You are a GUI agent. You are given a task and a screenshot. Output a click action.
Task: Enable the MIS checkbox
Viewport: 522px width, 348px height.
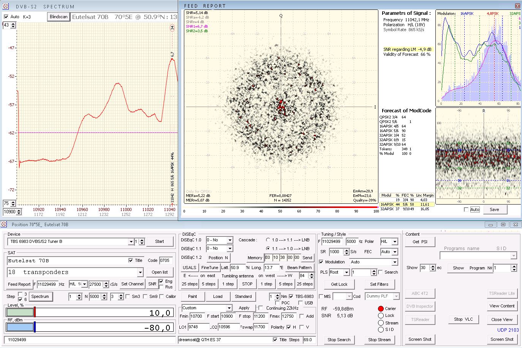321,296
